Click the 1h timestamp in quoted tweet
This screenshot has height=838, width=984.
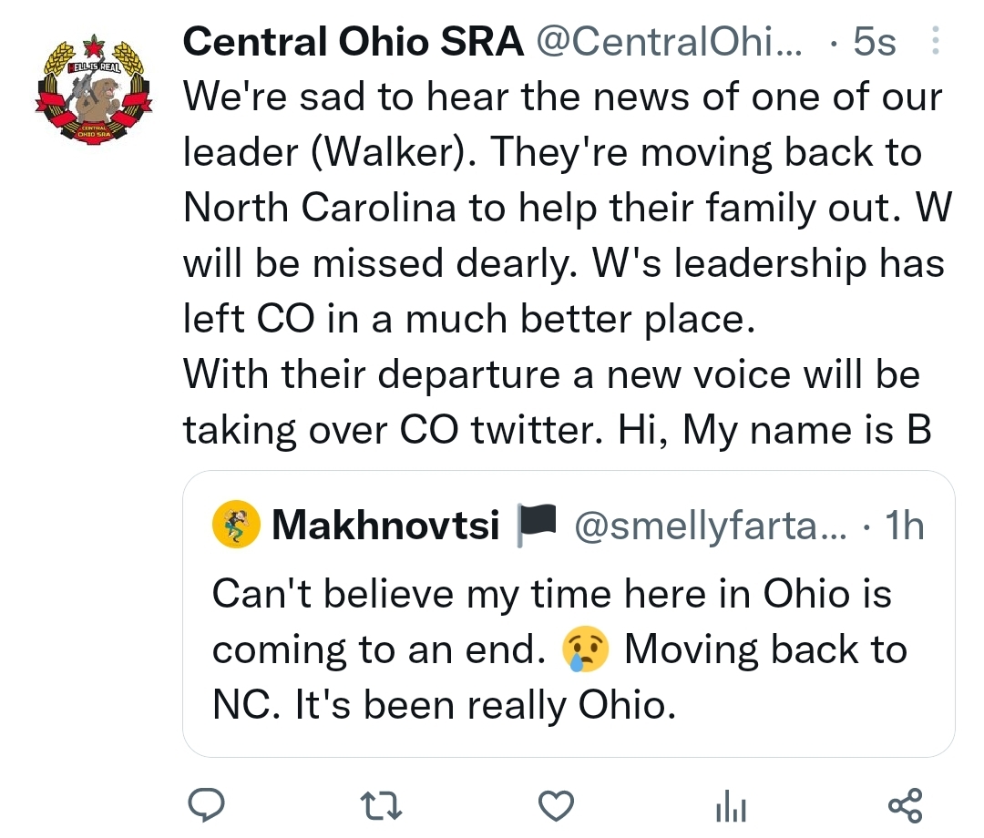coord(905,526)
